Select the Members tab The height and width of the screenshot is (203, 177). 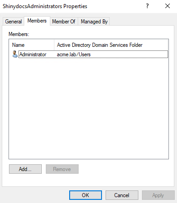point(37,21)
